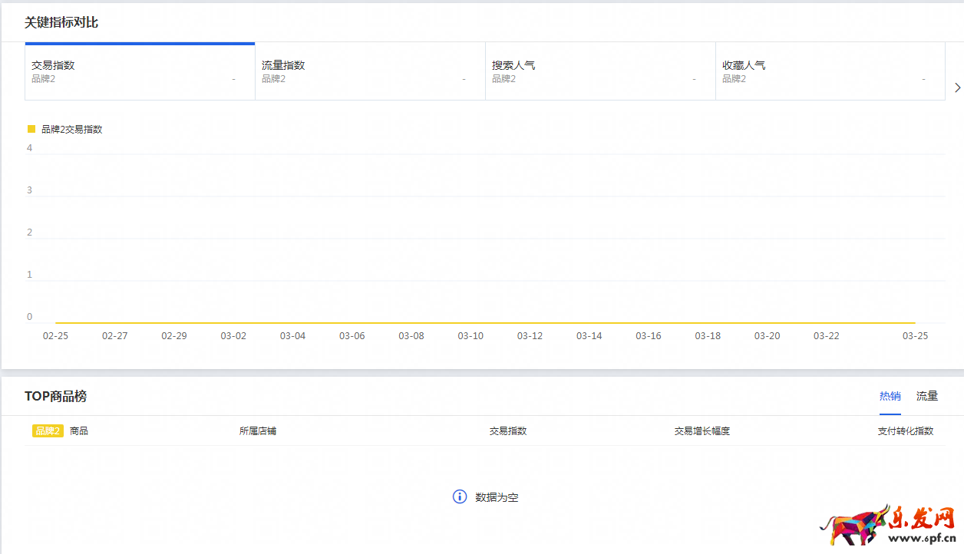Click the 所属店铺 column header
This screenshot has width=964, height=554.
pos(257,431)
